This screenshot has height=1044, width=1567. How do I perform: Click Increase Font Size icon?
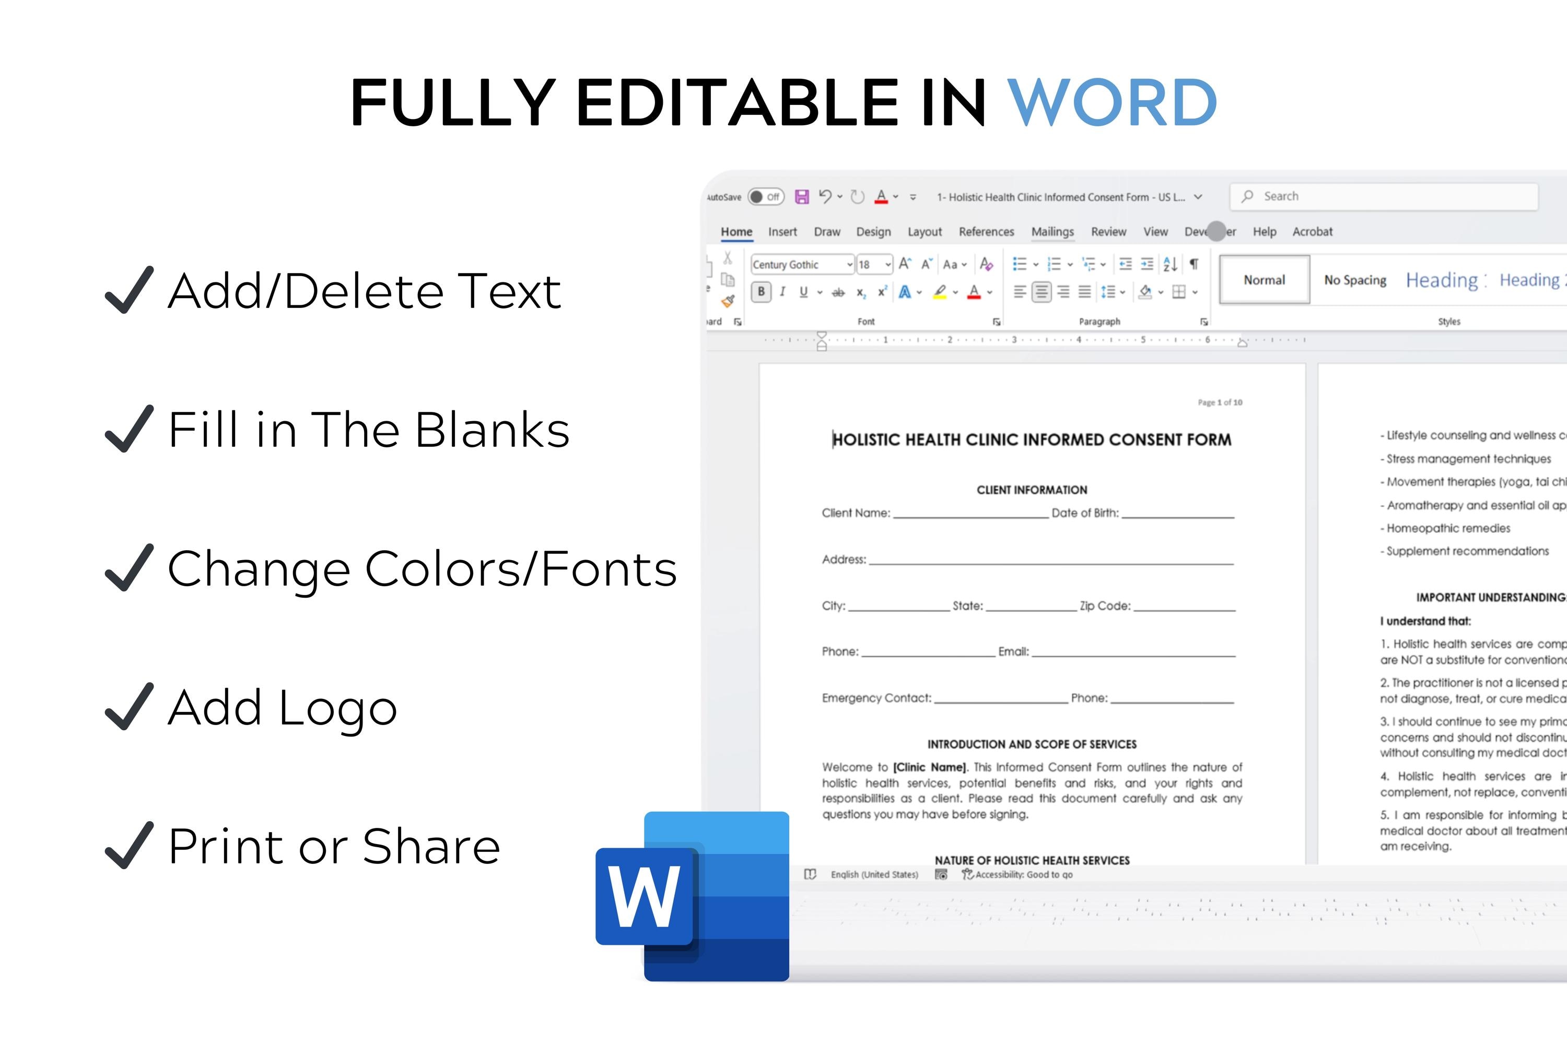(x=905, y=264)
